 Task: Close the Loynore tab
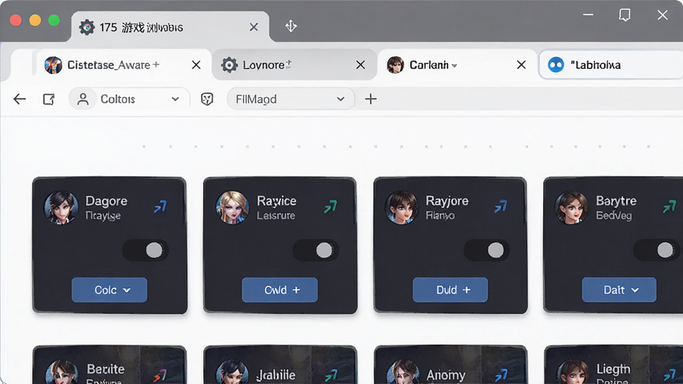coord(360,65)
